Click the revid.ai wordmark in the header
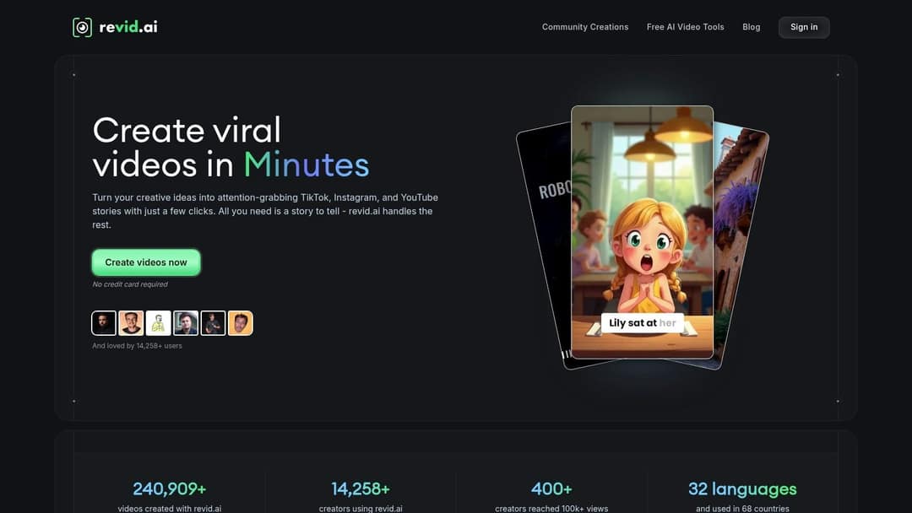Screen dimensions: 912x513 (128, 27)
